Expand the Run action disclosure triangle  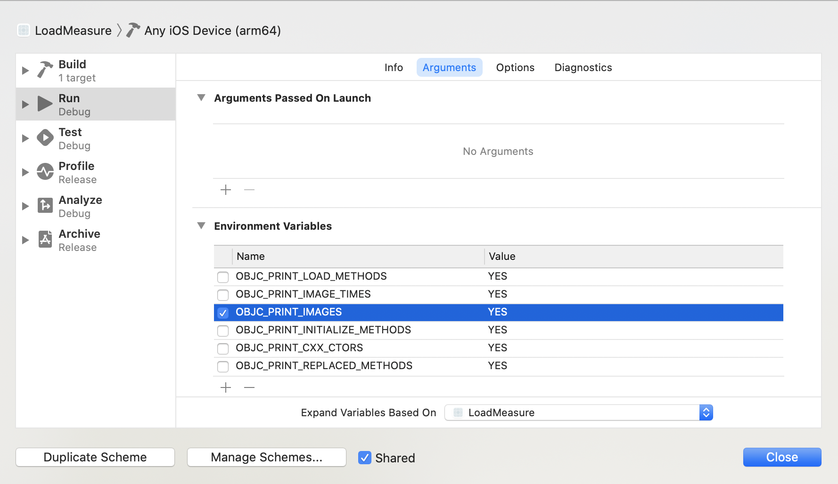coord(25,104)
